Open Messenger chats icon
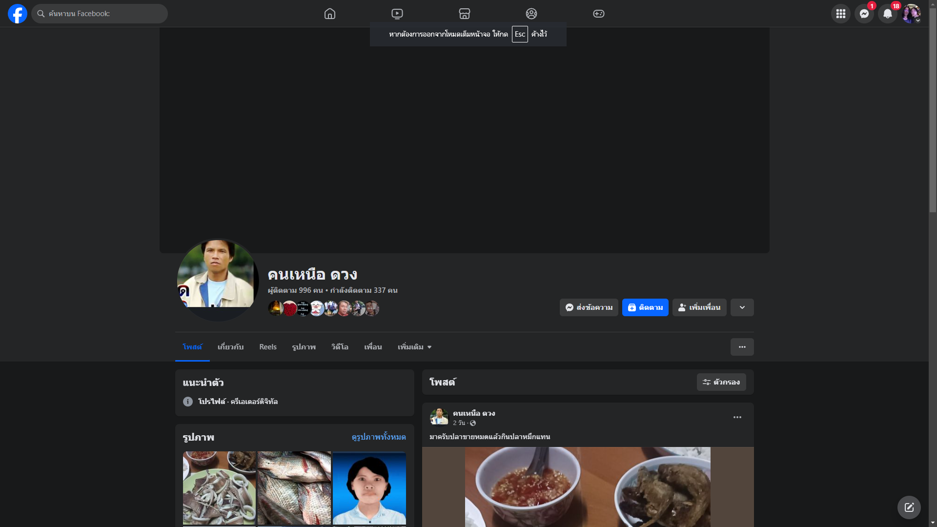The width and height of the screenshot is (937, 527). [x=864, y=14]
